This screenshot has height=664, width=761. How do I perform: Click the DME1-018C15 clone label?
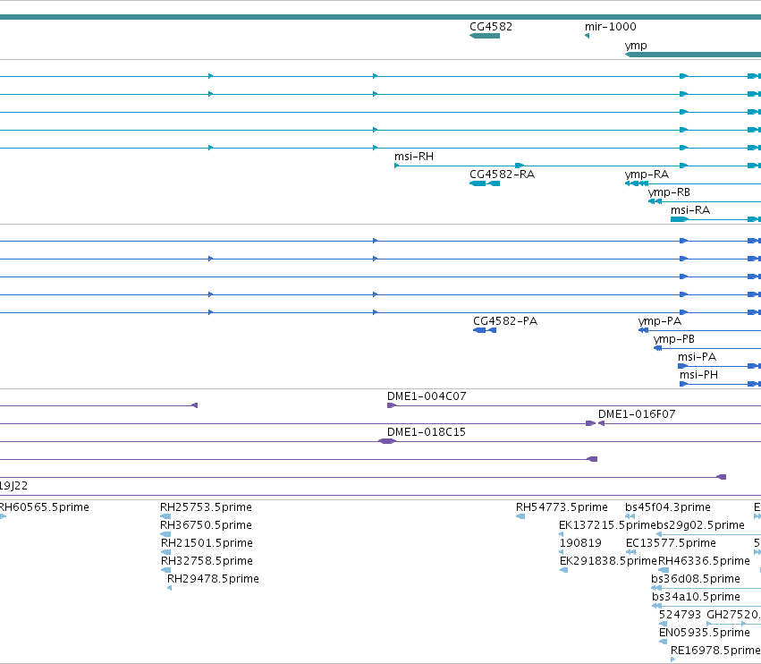pos(427,432)
